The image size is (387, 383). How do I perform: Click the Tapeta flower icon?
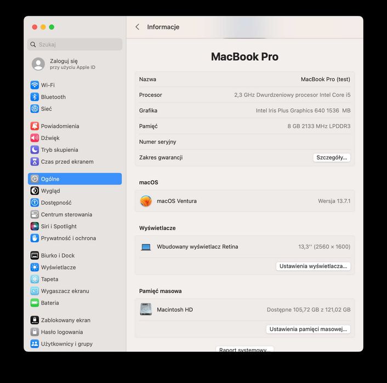point(35,279)
